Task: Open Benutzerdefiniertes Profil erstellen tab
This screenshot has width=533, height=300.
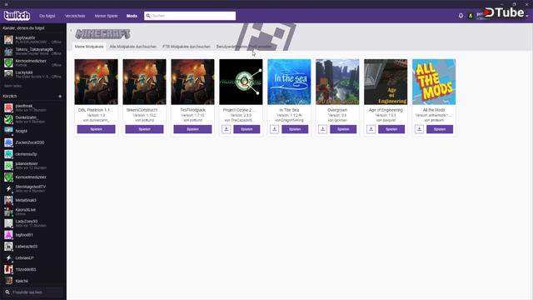Action: (x=244, y=47)
